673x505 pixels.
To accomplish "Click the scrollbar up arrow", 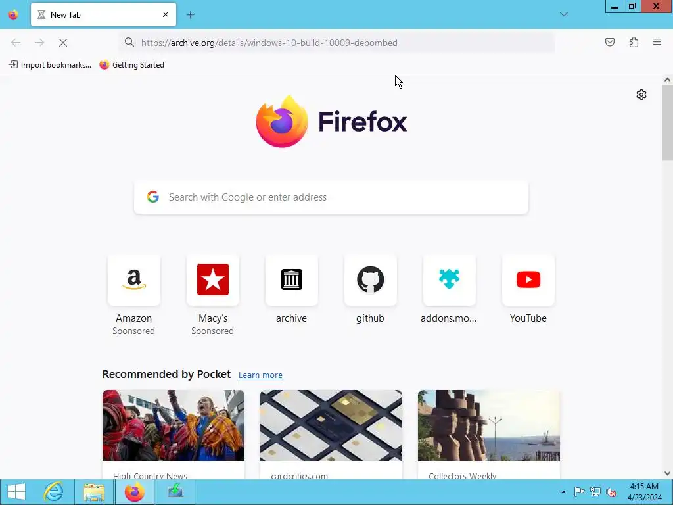I will coord(667,80).
